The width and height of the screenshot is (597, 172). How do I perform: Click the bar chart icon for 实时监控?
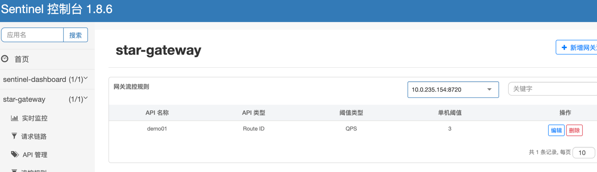[15, 118]
